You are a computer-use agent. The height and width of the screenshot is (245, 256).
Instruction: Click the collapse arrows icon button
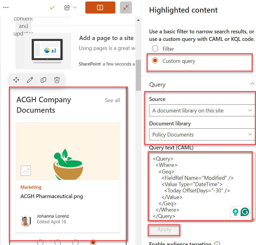126,8
